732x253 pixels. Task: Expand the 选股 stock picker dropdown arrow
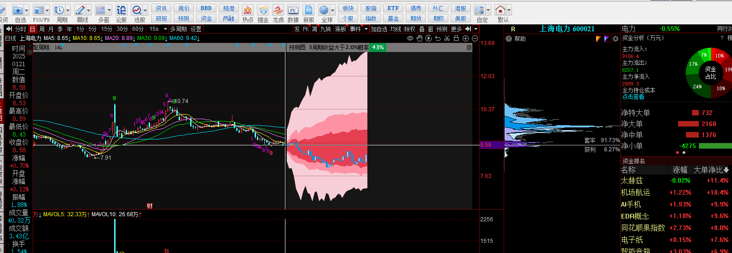(145, 11)
